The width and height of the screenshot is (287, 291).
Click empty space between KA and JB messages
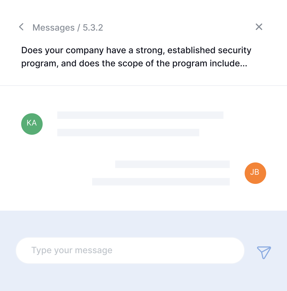click(143, 148)
